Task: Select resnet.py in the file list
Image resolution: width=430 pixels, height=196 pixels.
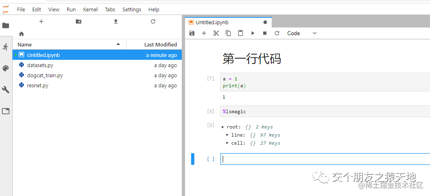Action: click(97, 85)
